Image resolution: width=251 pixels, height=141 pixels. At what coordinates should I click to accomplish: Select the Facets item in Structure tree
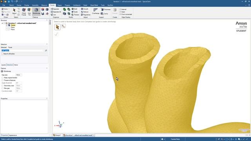[13, 25]
